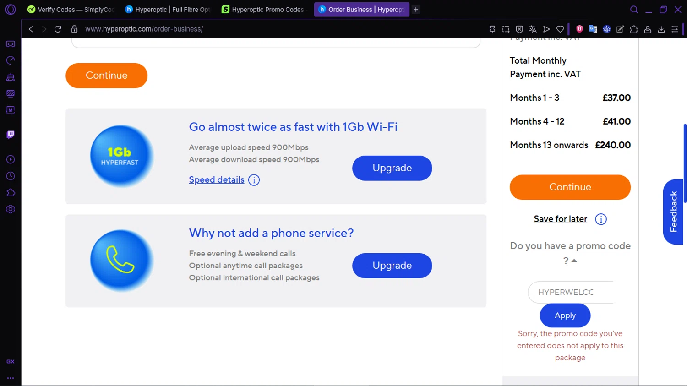Expand sidebar three-dots menu
The height and width of the screenshot is (386, 687).
click(11, 378)
